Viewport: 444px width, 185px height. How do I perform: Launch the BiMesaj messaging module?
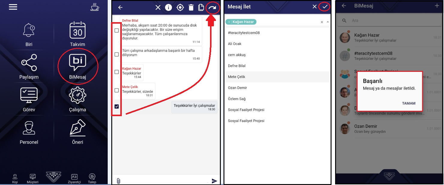click(x=77, y=67)
